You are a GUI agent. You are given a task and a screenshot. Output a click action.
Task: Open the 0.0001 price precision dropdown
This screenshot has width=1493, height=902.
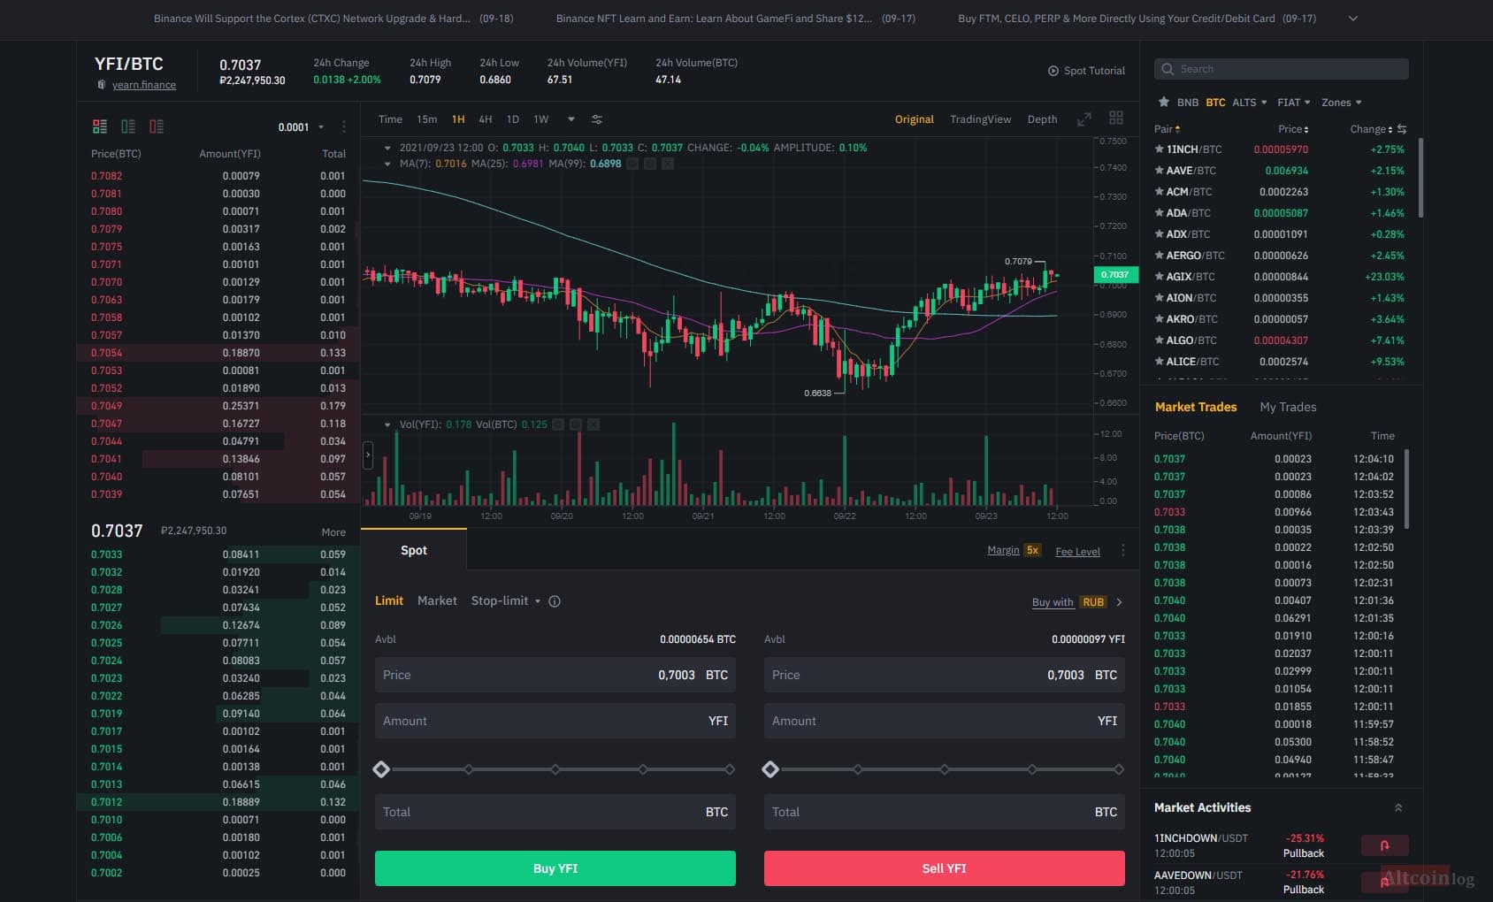coord(301,127)
